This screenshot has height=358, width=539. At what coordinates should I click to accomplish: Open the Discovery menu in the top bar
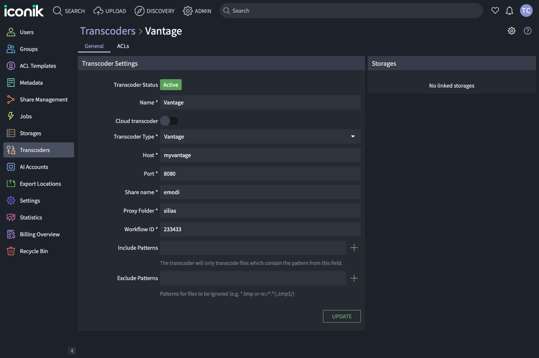pos(155,11)
